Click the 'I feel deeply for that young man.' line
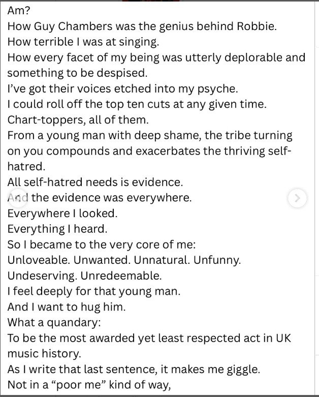This screenshot has height=397, width=319. pos(94,292)
